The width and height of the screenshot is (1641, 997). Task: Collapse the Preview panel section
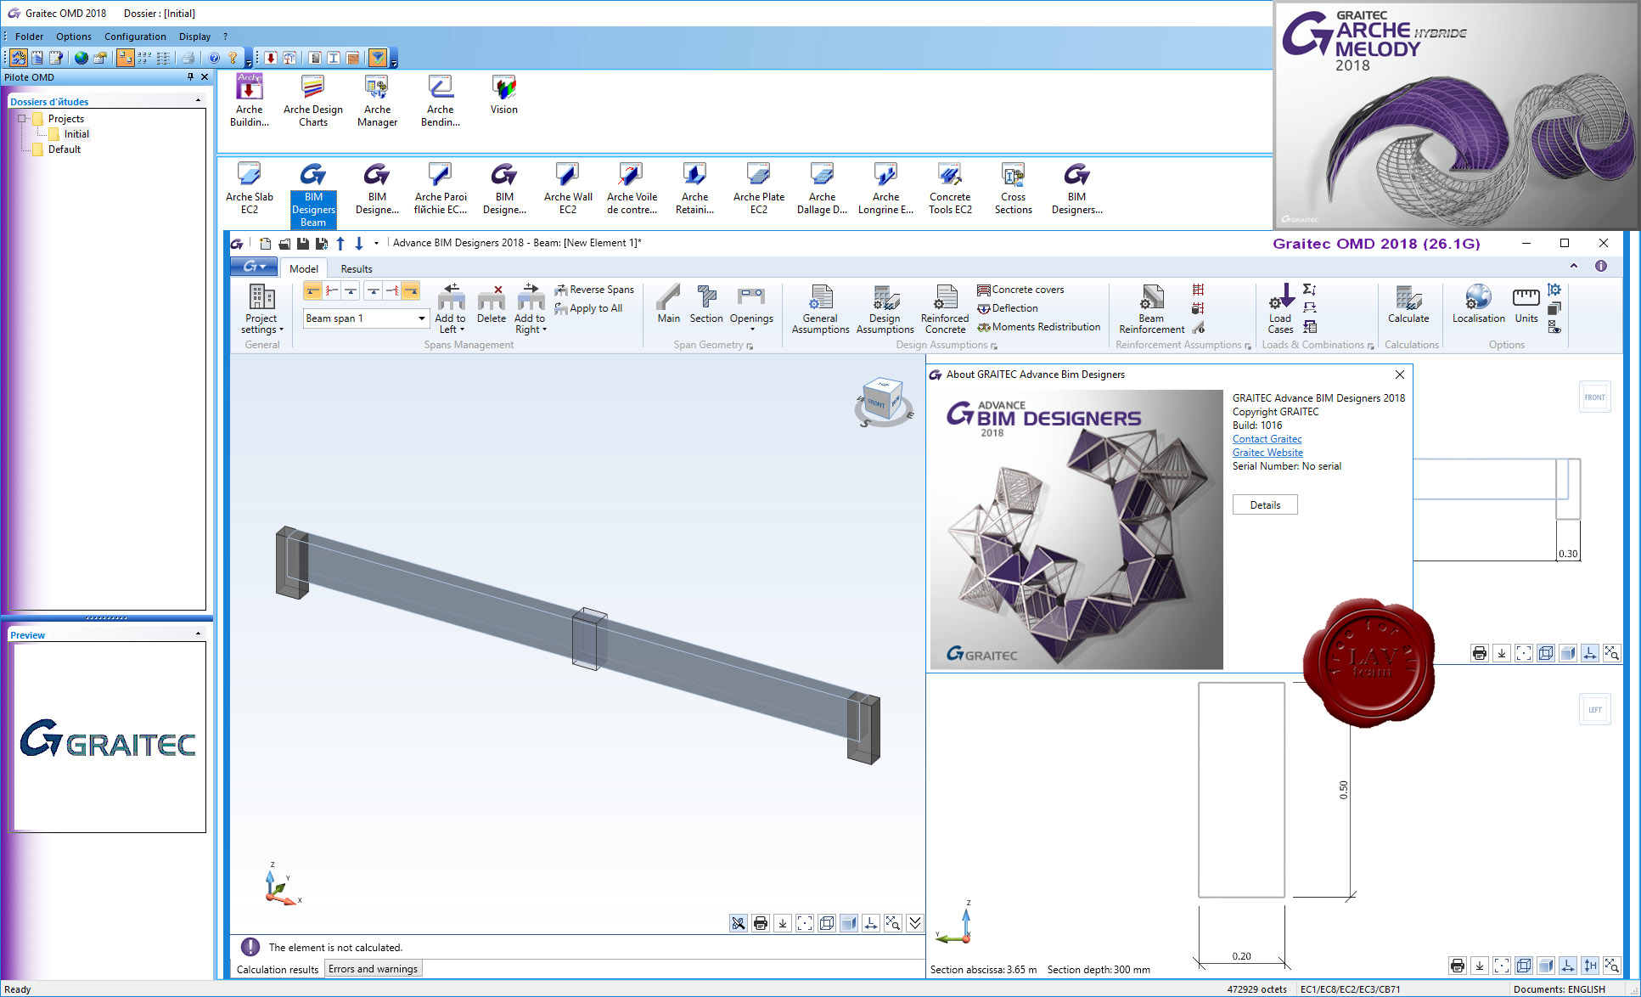click(x=199, y=634)
